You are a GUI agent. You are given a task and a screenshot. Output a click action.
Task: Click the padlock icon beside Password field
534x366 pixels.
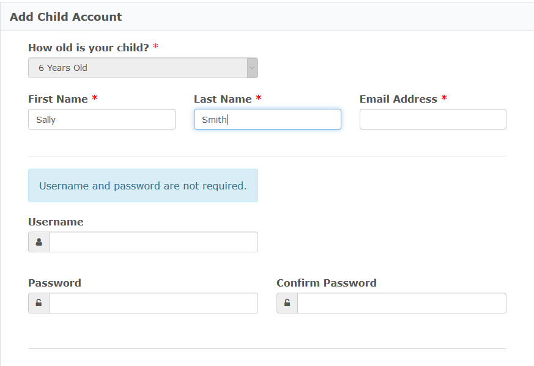tap(39, 302)
